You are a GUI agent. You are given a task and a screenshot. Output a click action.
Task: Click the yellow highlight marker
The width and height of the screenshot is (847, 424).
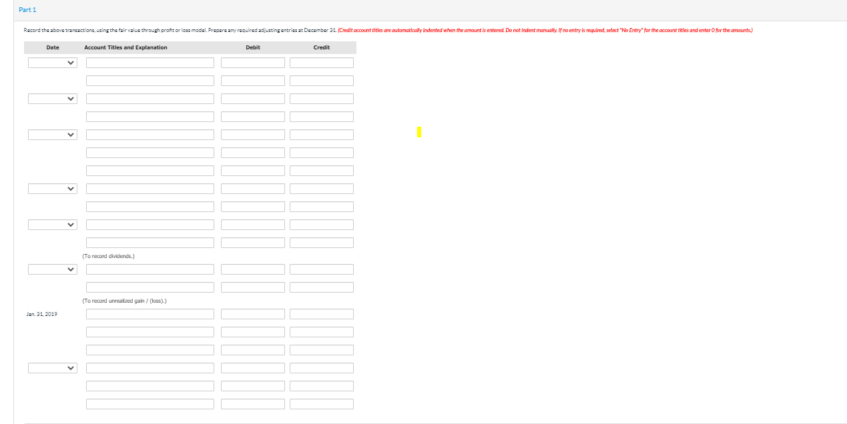click(x=419, y=132)
